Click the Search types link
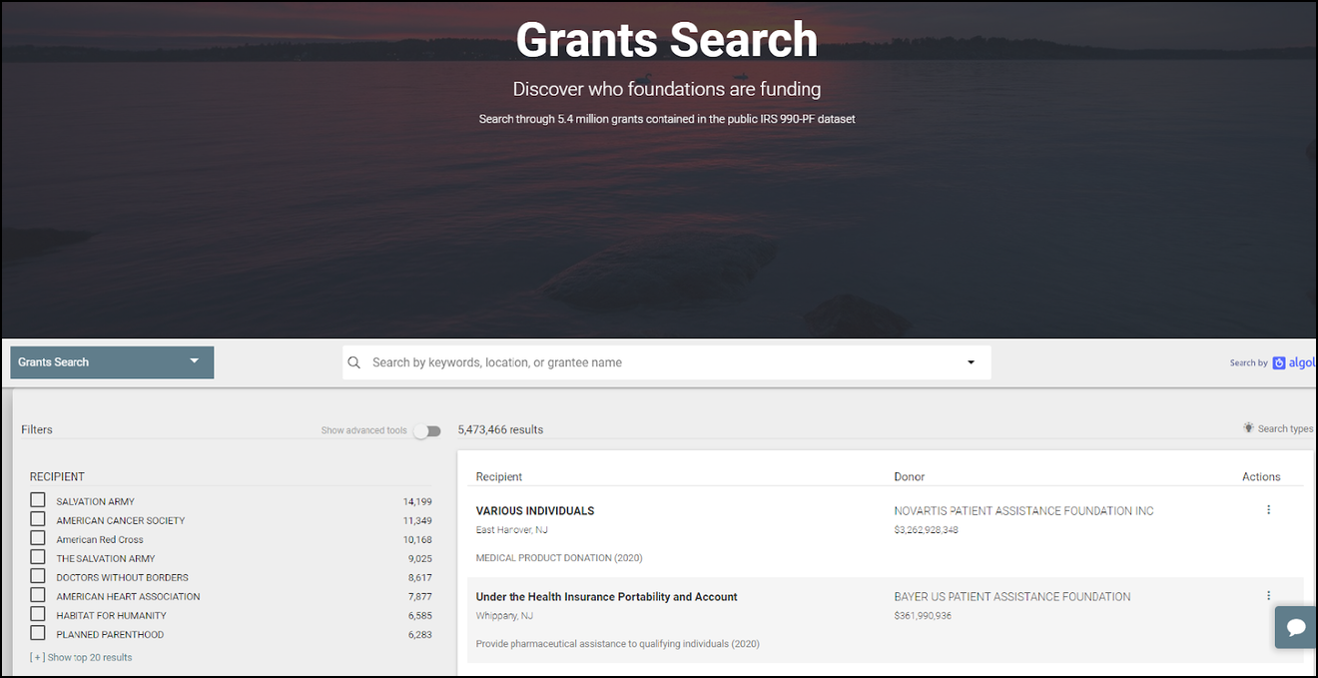Image resolution: width=1318 pixels, height=678 pixels. [x=1285, y=429]
